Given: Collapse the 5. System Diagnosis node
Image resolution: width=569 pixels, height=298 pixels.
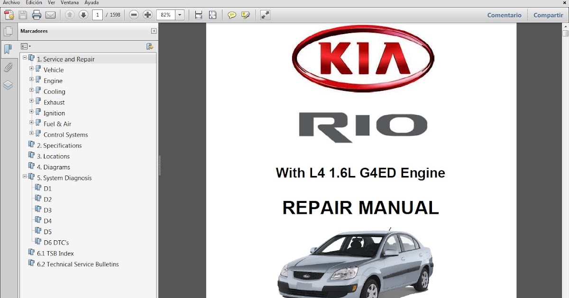Looking at the screenshot, I should (25, 176).
